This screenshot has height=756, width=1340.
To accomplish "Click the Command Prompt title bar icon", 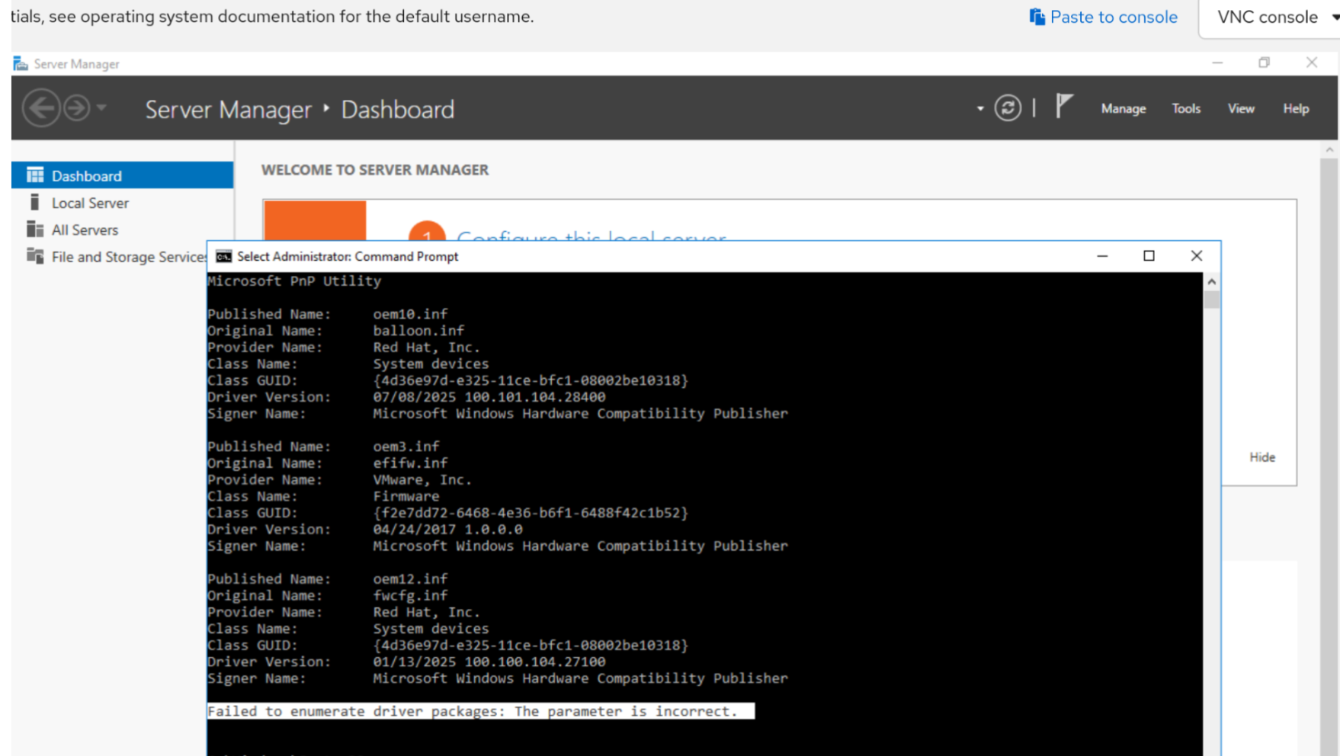I will (x=223, y=257).
